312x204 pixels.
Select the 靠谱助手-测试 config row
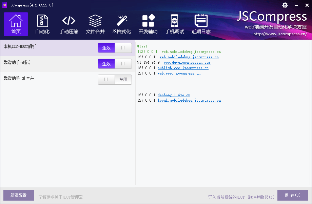click(x=67, y=64)
